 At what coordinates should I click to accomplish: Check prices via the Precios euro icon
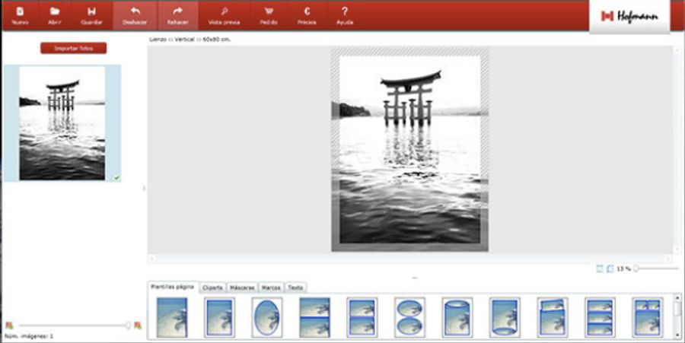click(307, 14)
